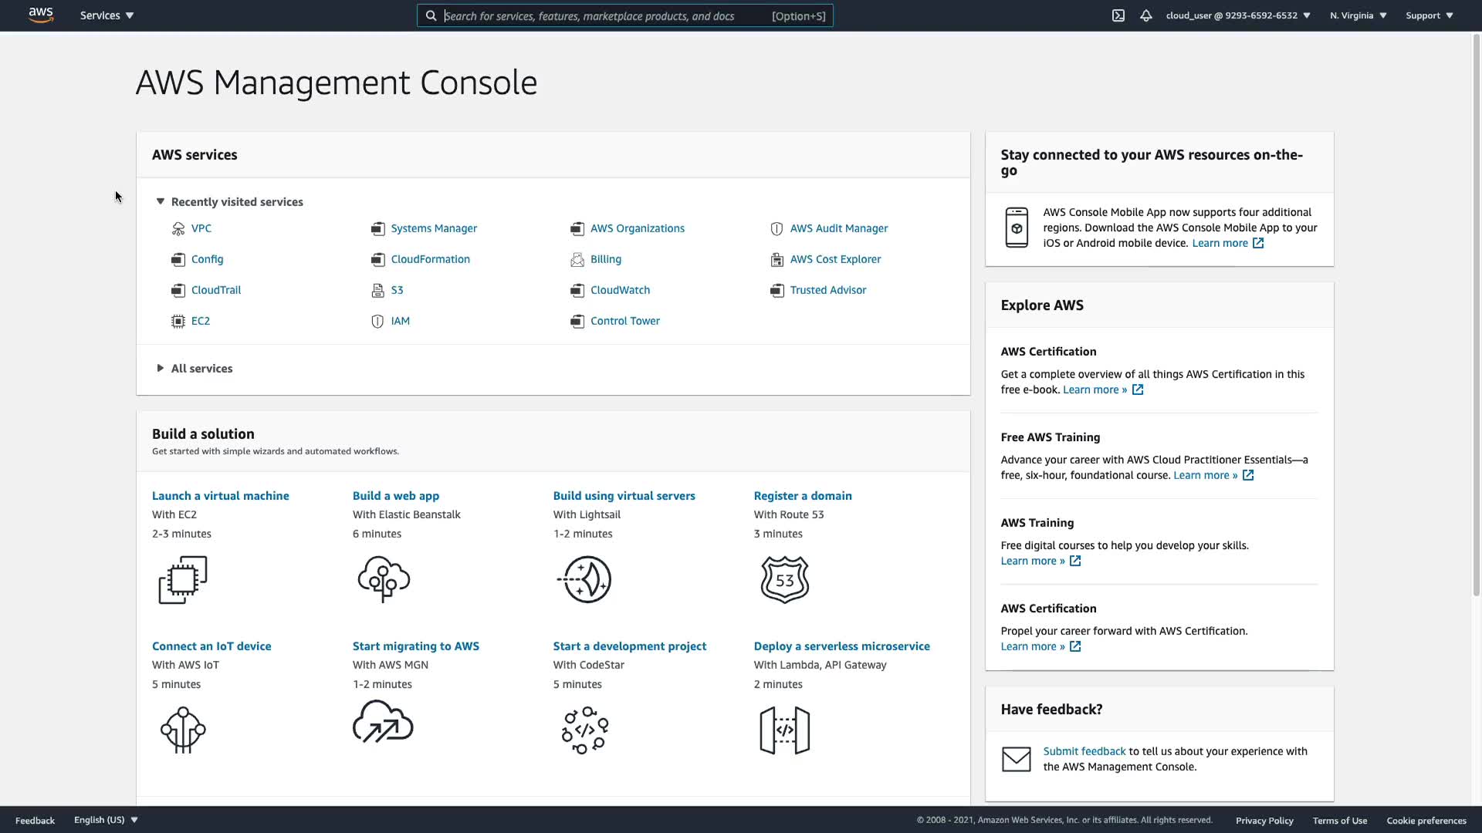Open the cloud_user account dropdown
Image resolution: width=1482 pixels, height=833 pixels.
(x=1237, y=15)
